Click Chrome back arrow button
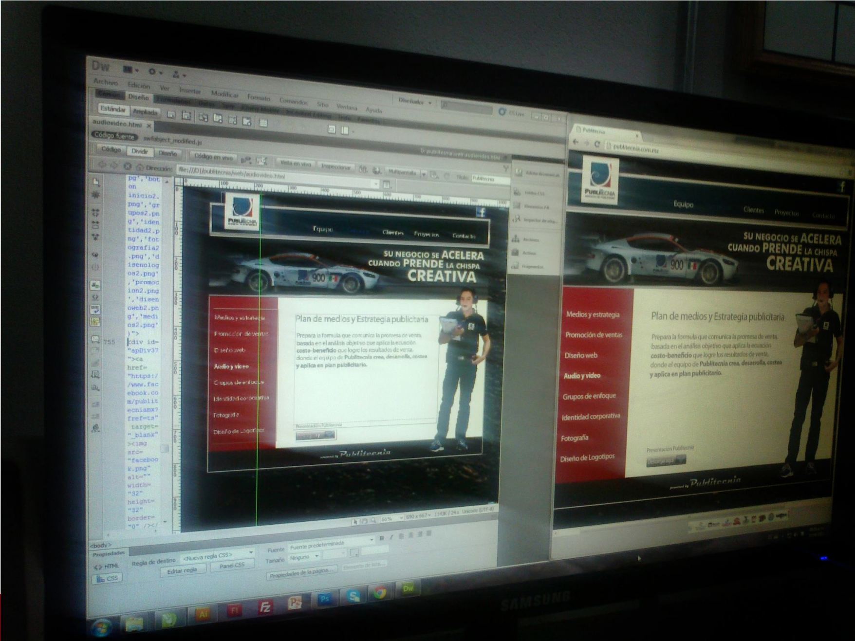 coord(576,142)
